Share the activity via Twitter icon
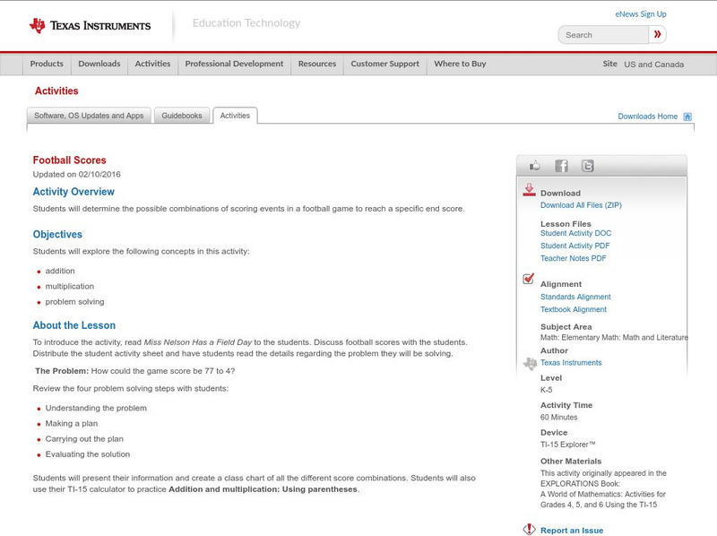The width and height of the screenshot is (717, 536). (587, 166)
